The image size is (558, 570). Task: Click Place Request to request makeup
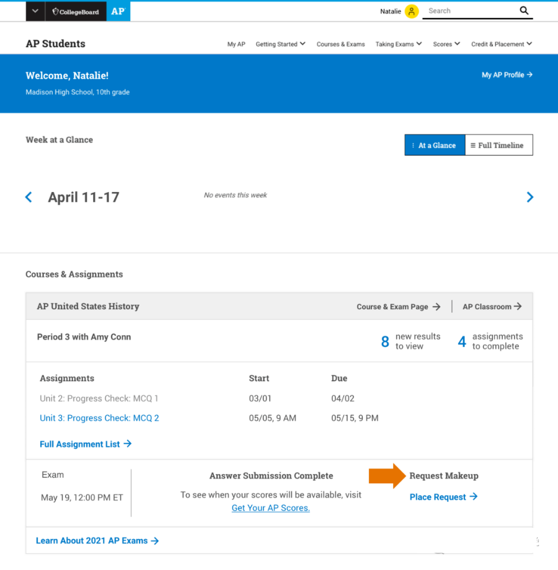point(443,497)
